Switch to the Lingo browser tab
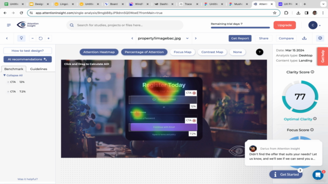 [64, 4]
